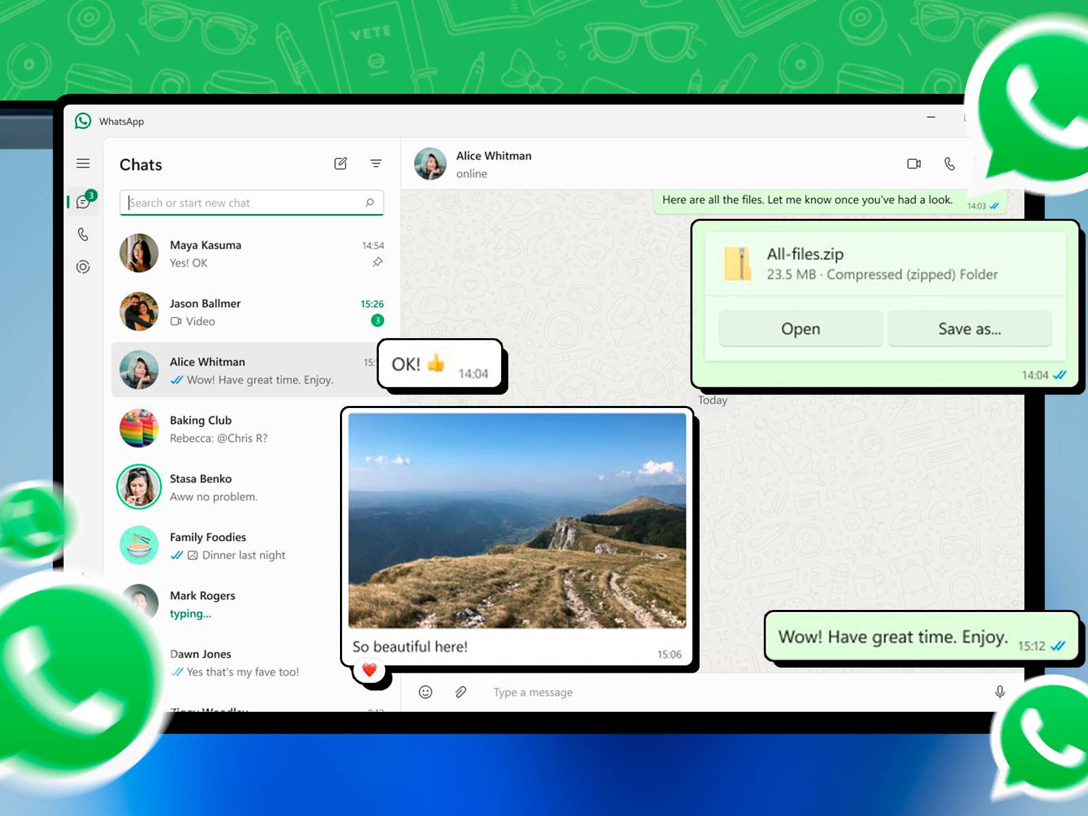Viewport: 1088px width, 816px height.
Task: Start video call with Alice Whitman
Action: [913, 164]
